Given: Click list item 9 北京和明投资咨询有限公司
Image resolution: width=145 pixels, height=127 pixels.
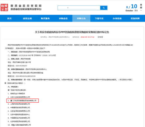Looking at the screenshot, I should click(x=19, y=122).
